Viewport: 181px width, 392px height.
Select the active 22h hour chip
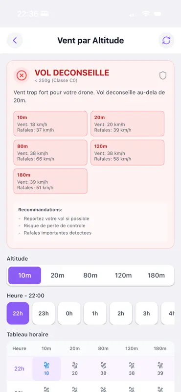click(18, 313)
